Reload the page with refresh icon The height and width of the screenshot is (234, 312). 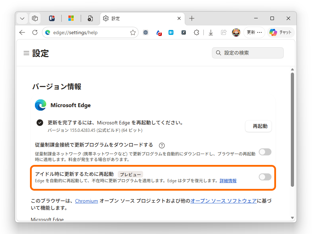point(35,32)
